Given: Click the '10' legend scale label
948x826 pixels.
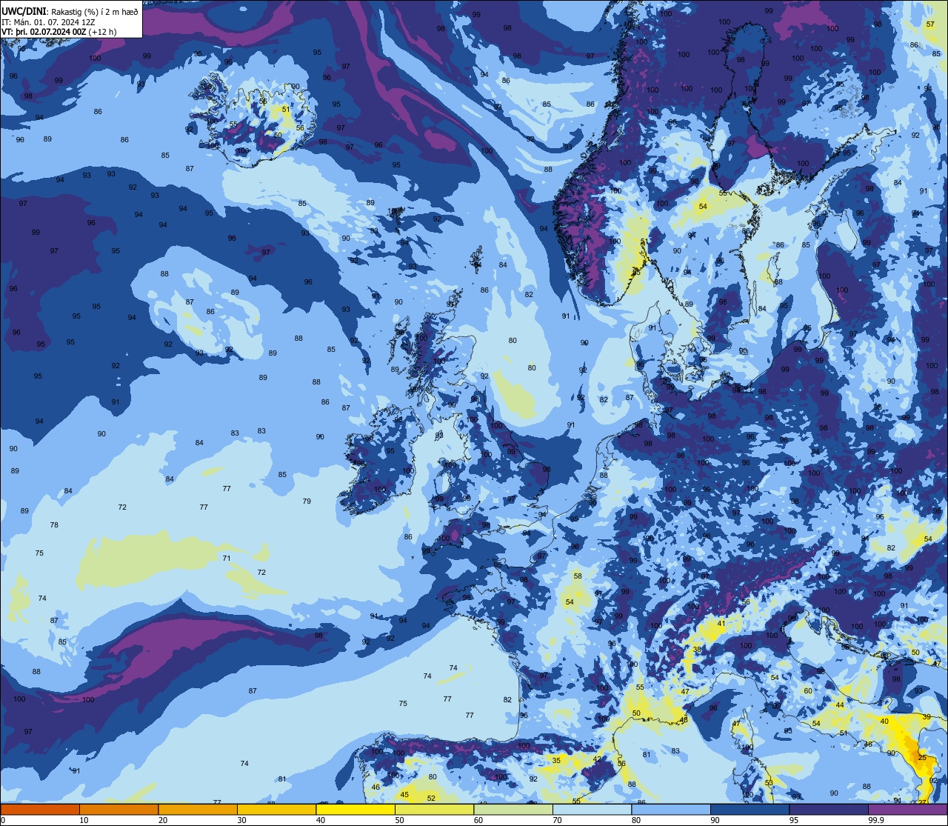Looking at the screenshot, I should [84, 820].
